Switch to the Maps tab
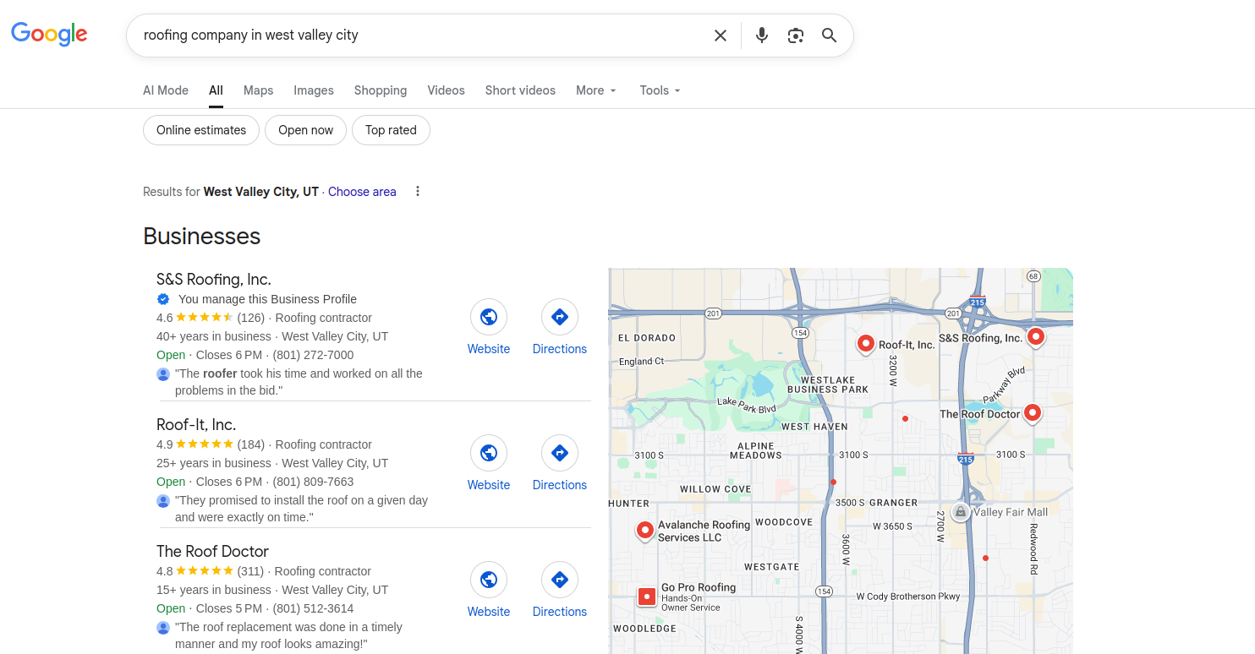The width and height of the screenshot is (1255, 654). coord(258,90)
